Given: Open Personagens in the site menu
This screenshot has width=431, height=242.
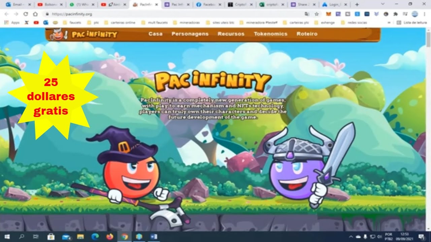Looking at the screenshot, I should click(190, 34).
